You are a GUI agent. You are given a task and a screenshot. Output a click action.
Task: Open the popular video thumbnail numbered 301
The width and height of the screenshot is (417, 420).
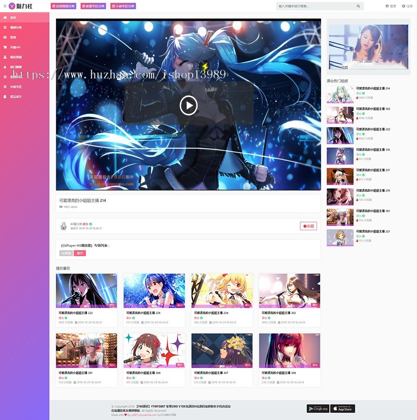coord(340,217)
